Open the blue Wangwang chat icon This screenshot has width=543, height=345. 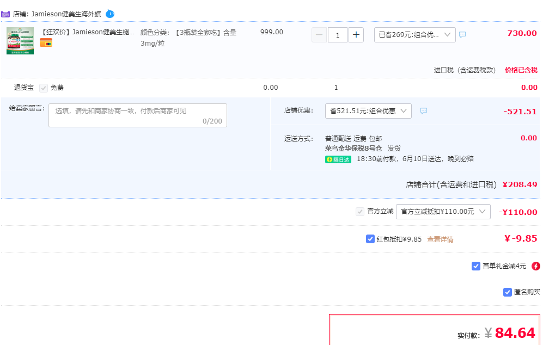110,14
